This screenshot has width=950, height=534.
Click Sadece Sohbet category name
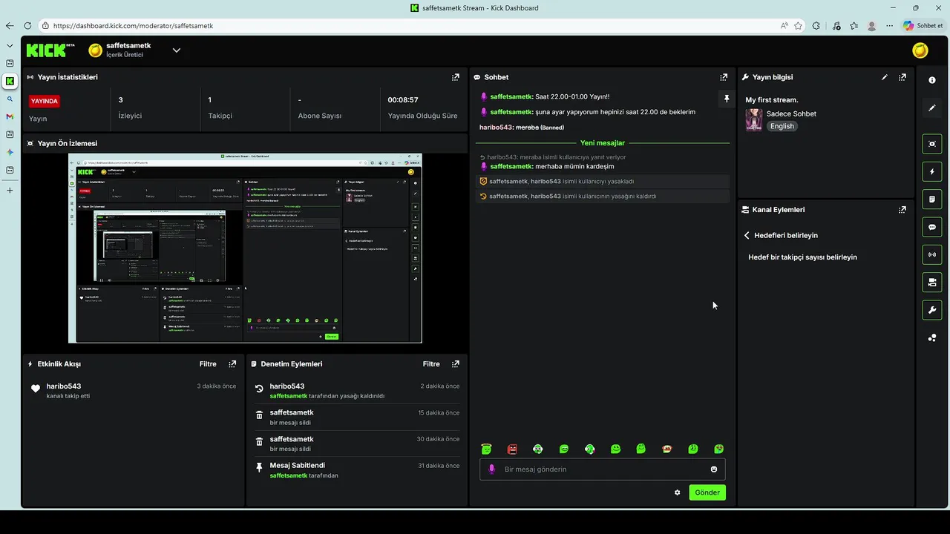click(791, 114)
